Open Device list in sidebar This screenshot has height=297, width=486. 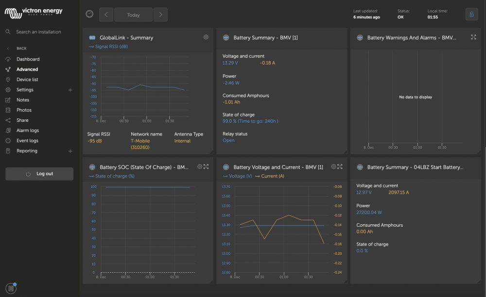27,80
